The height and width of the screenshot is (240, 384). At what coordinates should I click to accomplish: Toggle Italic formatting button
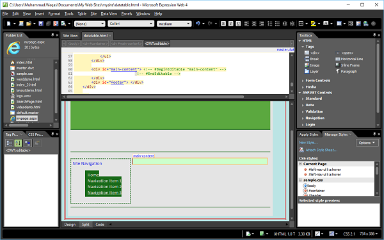(x=230, y=24)
